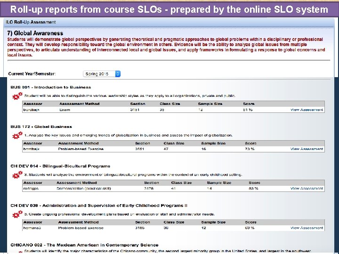Click the red Global Awareness description paragraph
The width and height of the screenshot is (339, 254).
pyautogui.click(x=166, y=48)
